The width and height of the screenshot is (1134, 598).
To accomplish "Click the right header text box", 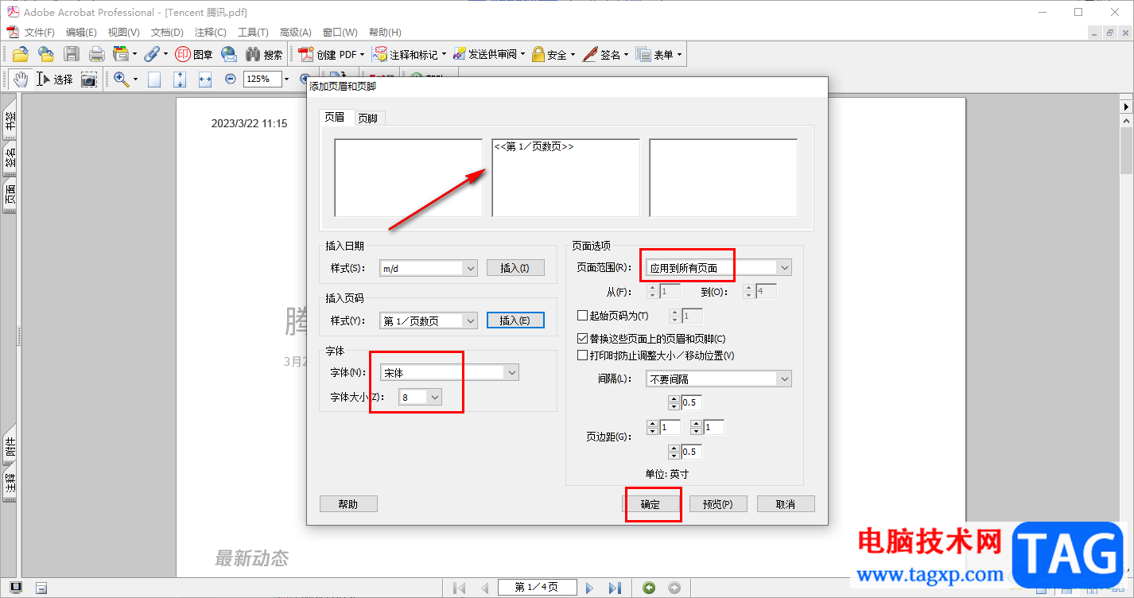I will pyautogui.click(x=724, y=177).
